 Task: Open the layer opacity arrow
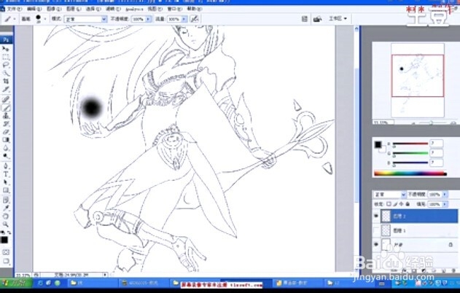[x=445, y=195]
